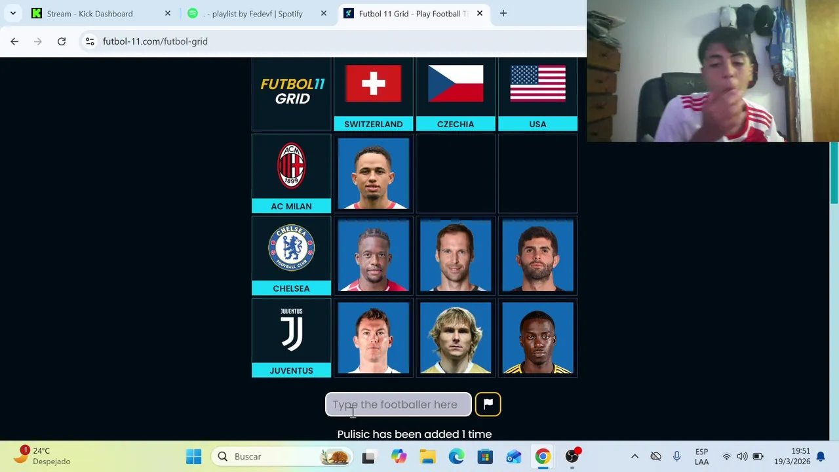View site information icon in address bar
Image resolution: width=839 pixels, height=472 pixels.
click(x=90, y=41)
